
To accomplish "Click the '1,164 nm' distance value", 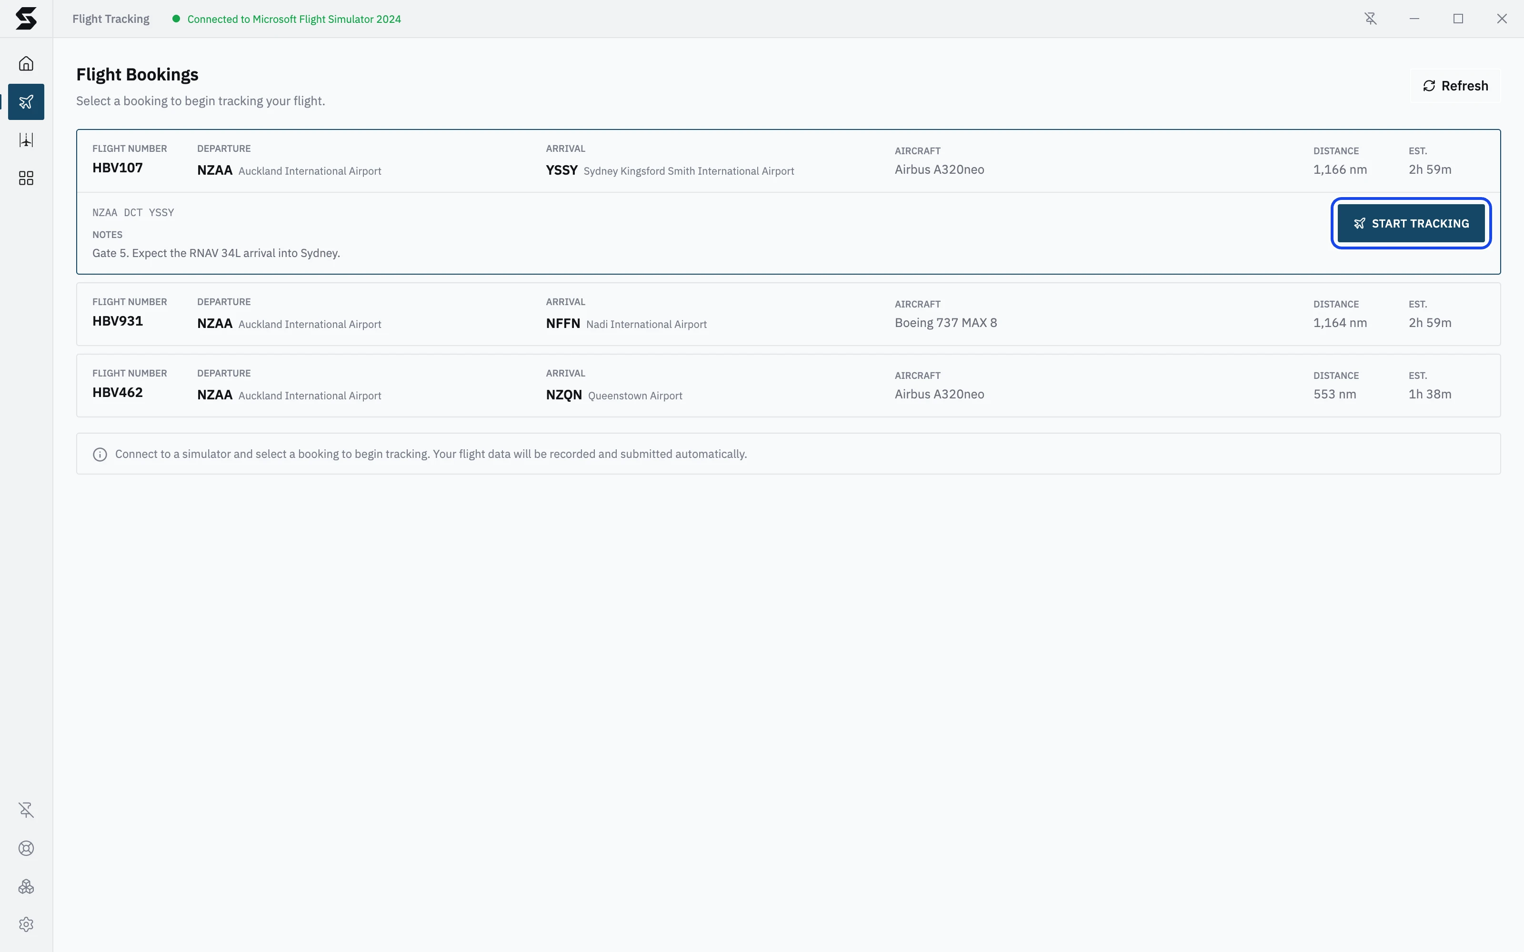I will (x=1340, y=323).
